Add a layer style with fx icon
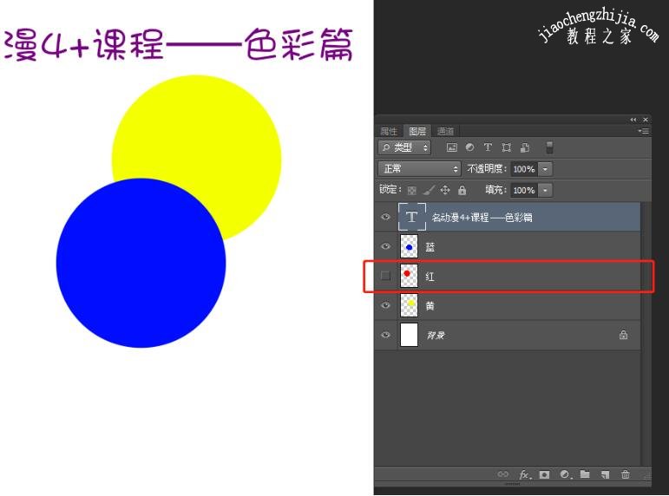 524,474
